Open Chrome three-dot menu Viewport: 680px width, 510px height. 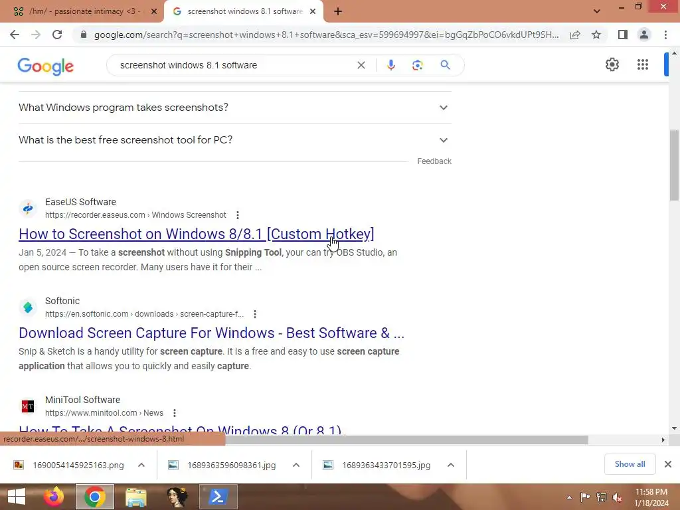[665, 35]
